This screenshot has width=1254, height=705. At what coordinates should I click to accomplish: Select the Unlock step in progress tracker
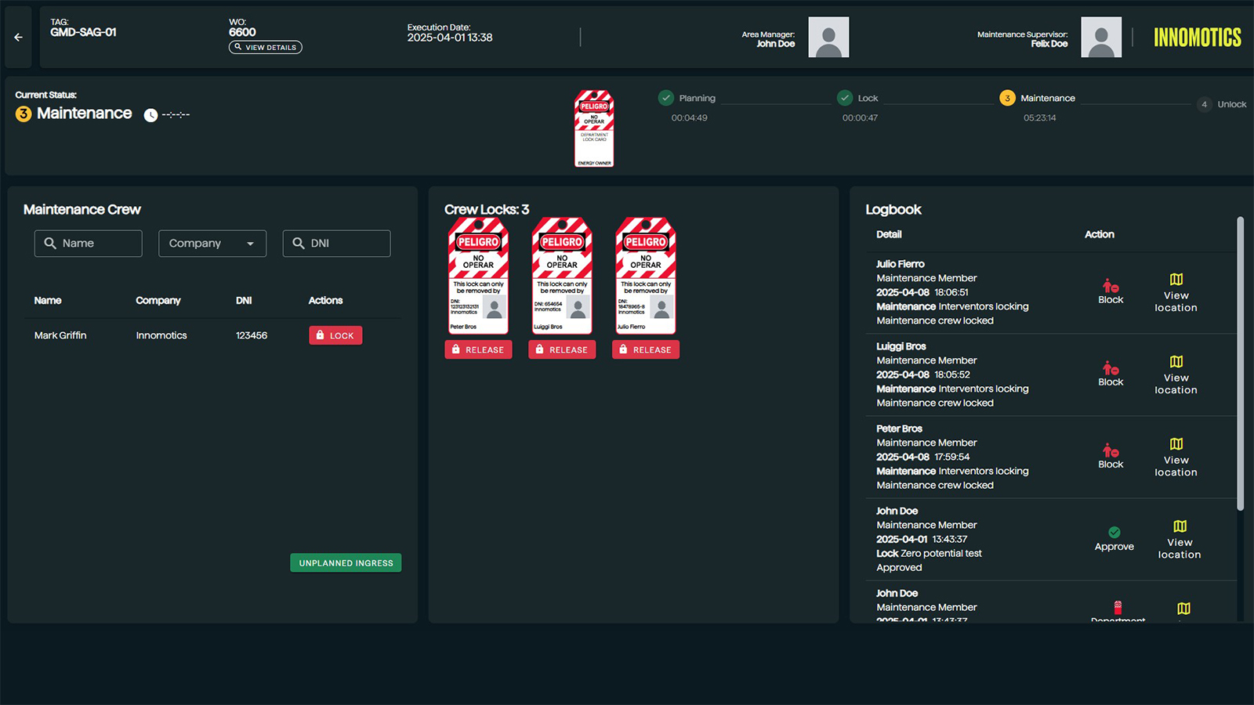1205,104
